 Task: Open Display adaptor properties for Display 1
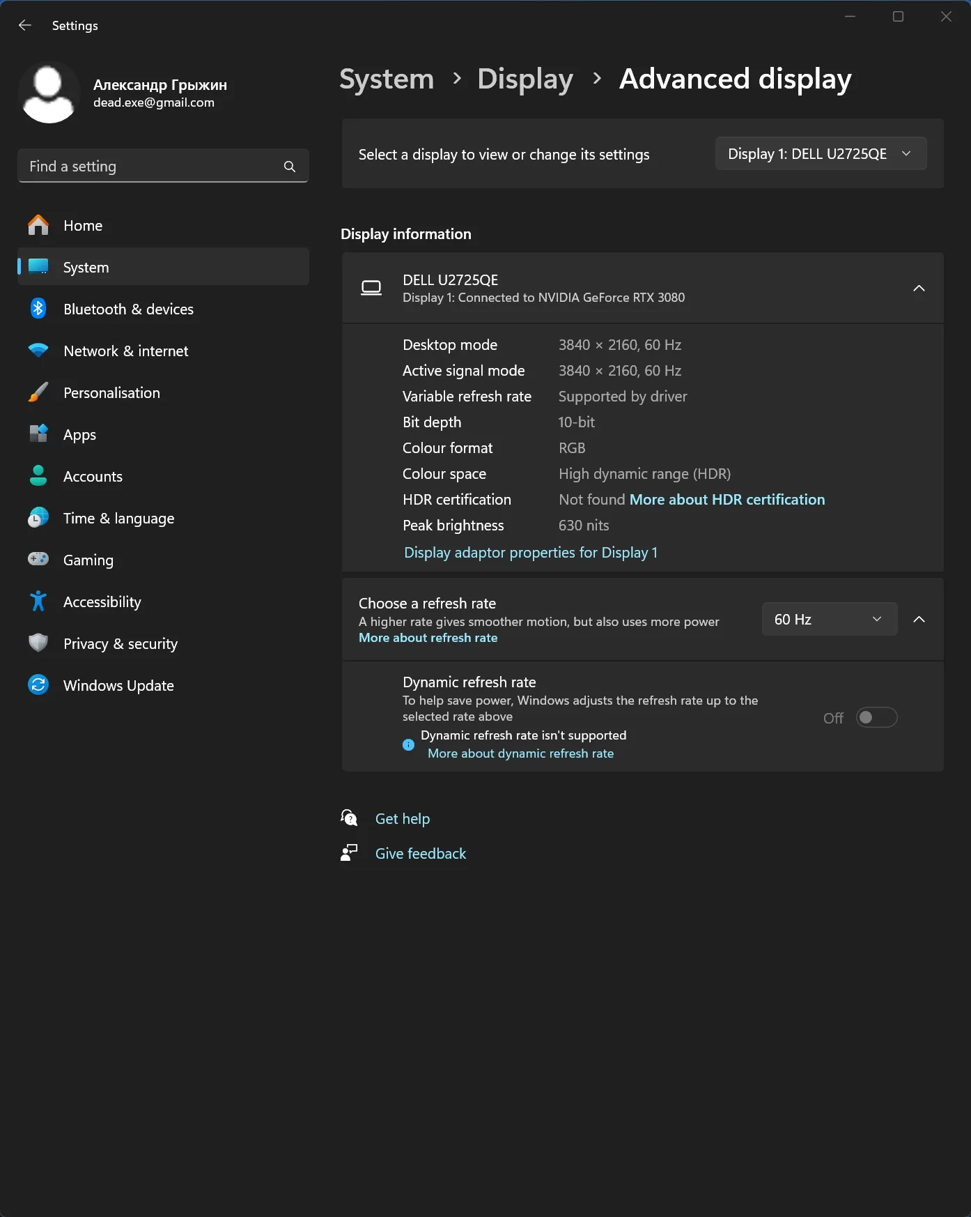point(531,553)
